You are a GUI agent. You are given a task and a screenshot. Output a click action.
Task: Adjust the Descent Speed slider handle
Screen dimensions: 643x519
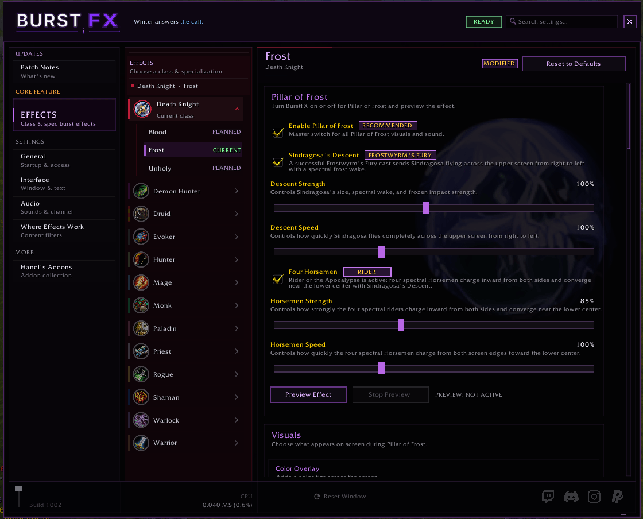coord(382,251)
